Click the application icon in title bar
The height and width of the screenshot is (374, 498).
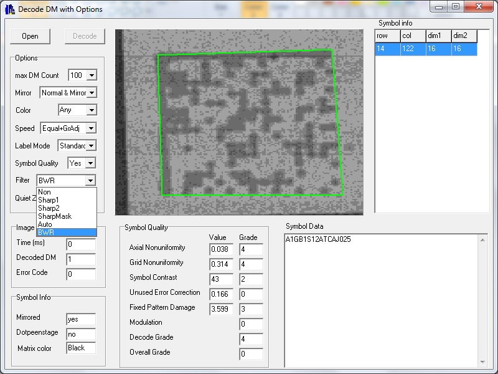point(10,9)
